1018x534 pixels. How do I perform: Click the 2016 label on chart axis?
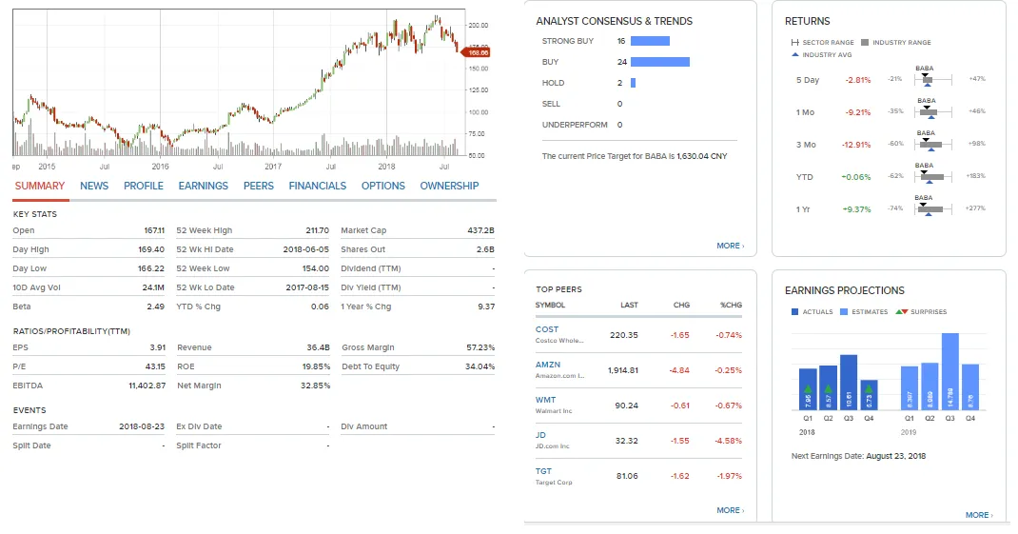coord(161,167)
